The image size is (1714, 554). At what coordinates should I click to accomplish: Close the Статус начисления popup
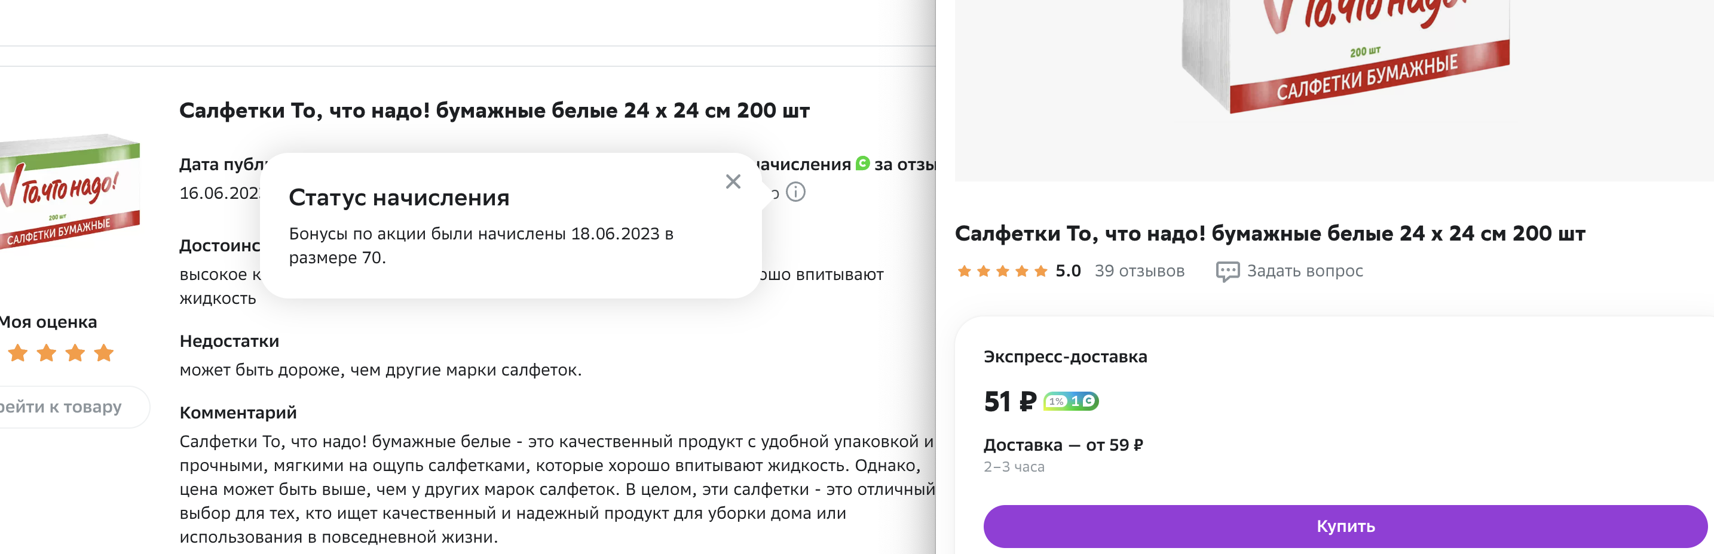733,181
